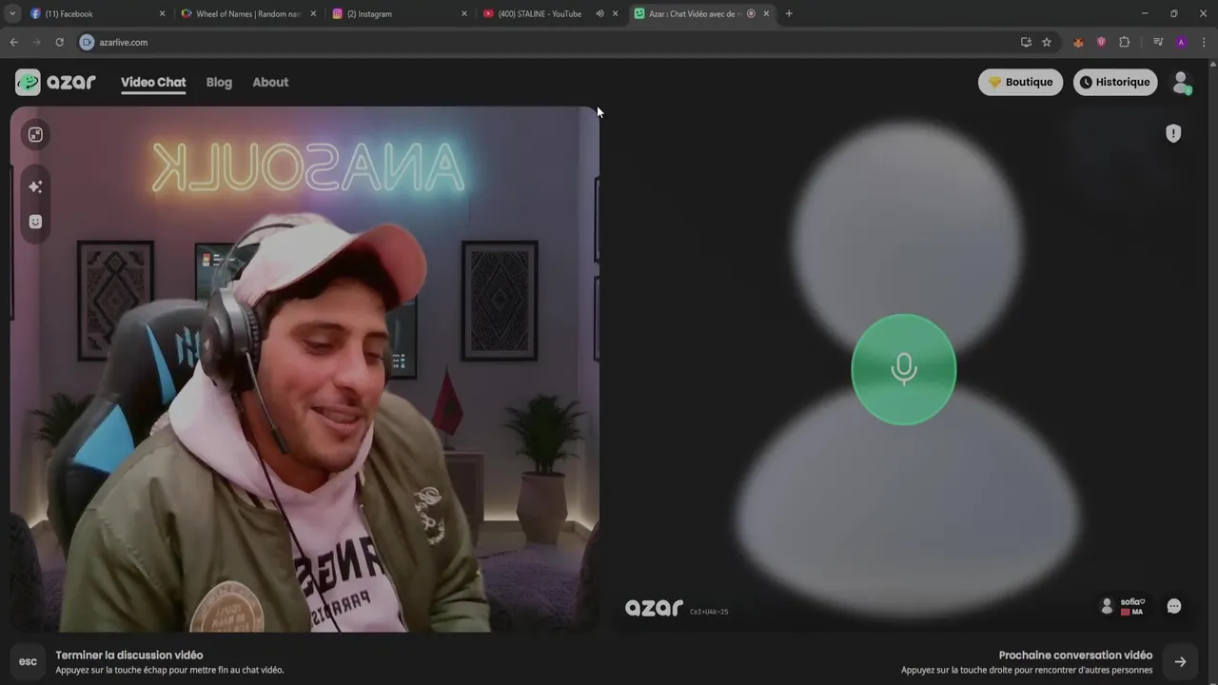Swap the video layout icon
This screenshot has width=1218, height=685.
[35, 134]
